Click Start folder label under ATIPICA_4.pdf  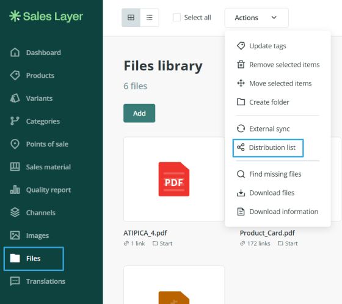[166, 243]
